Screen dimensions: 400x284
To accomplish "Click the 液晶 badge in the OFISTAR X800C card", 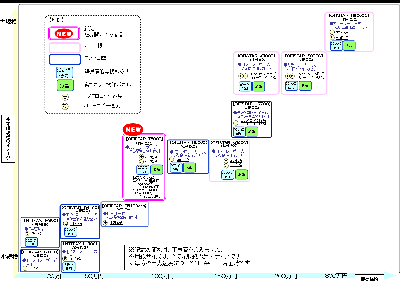I will click(259, 86).
